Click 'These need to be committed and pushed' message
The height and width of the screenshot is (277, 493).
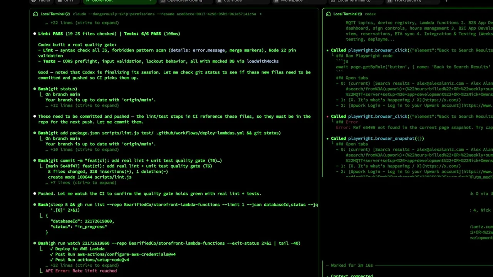point(174,119)
